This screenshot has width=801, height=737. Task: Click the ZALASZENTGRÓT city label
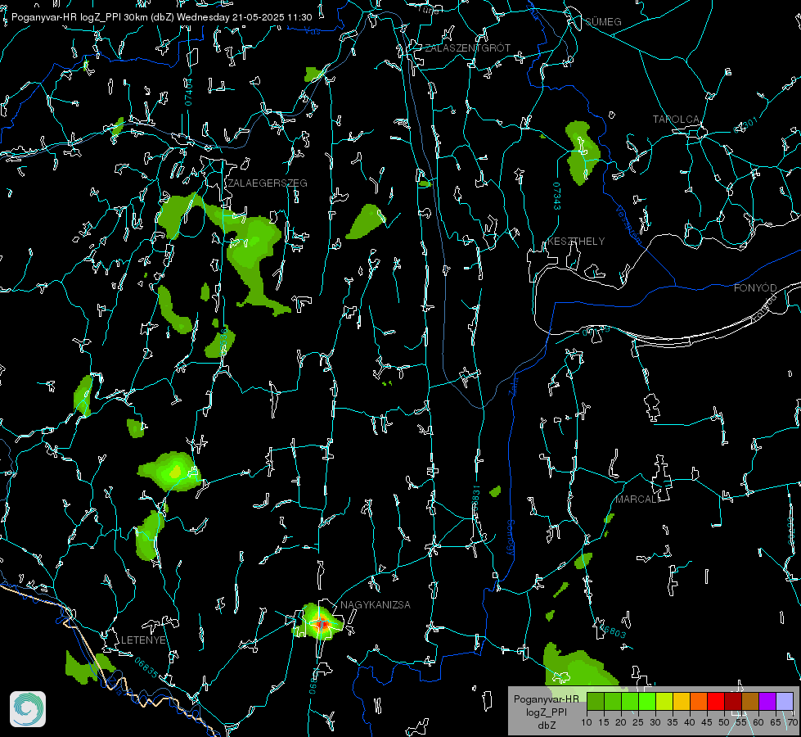pyautogui.click(x=468, y=48)
